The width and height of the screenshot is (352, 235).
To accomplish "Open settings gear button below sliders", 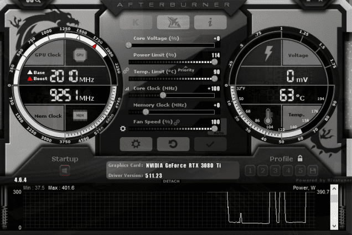I will click(x=136, y=144).
